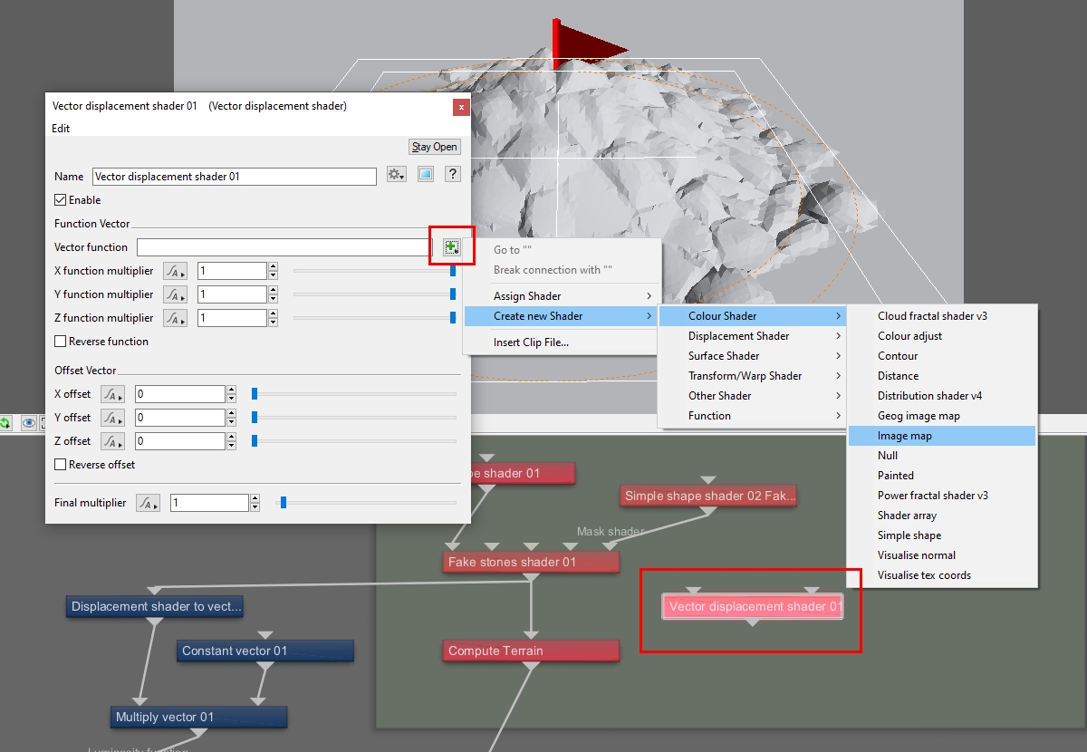Click the Stay Open button
1087x752 pixels.
coord(435,147)
